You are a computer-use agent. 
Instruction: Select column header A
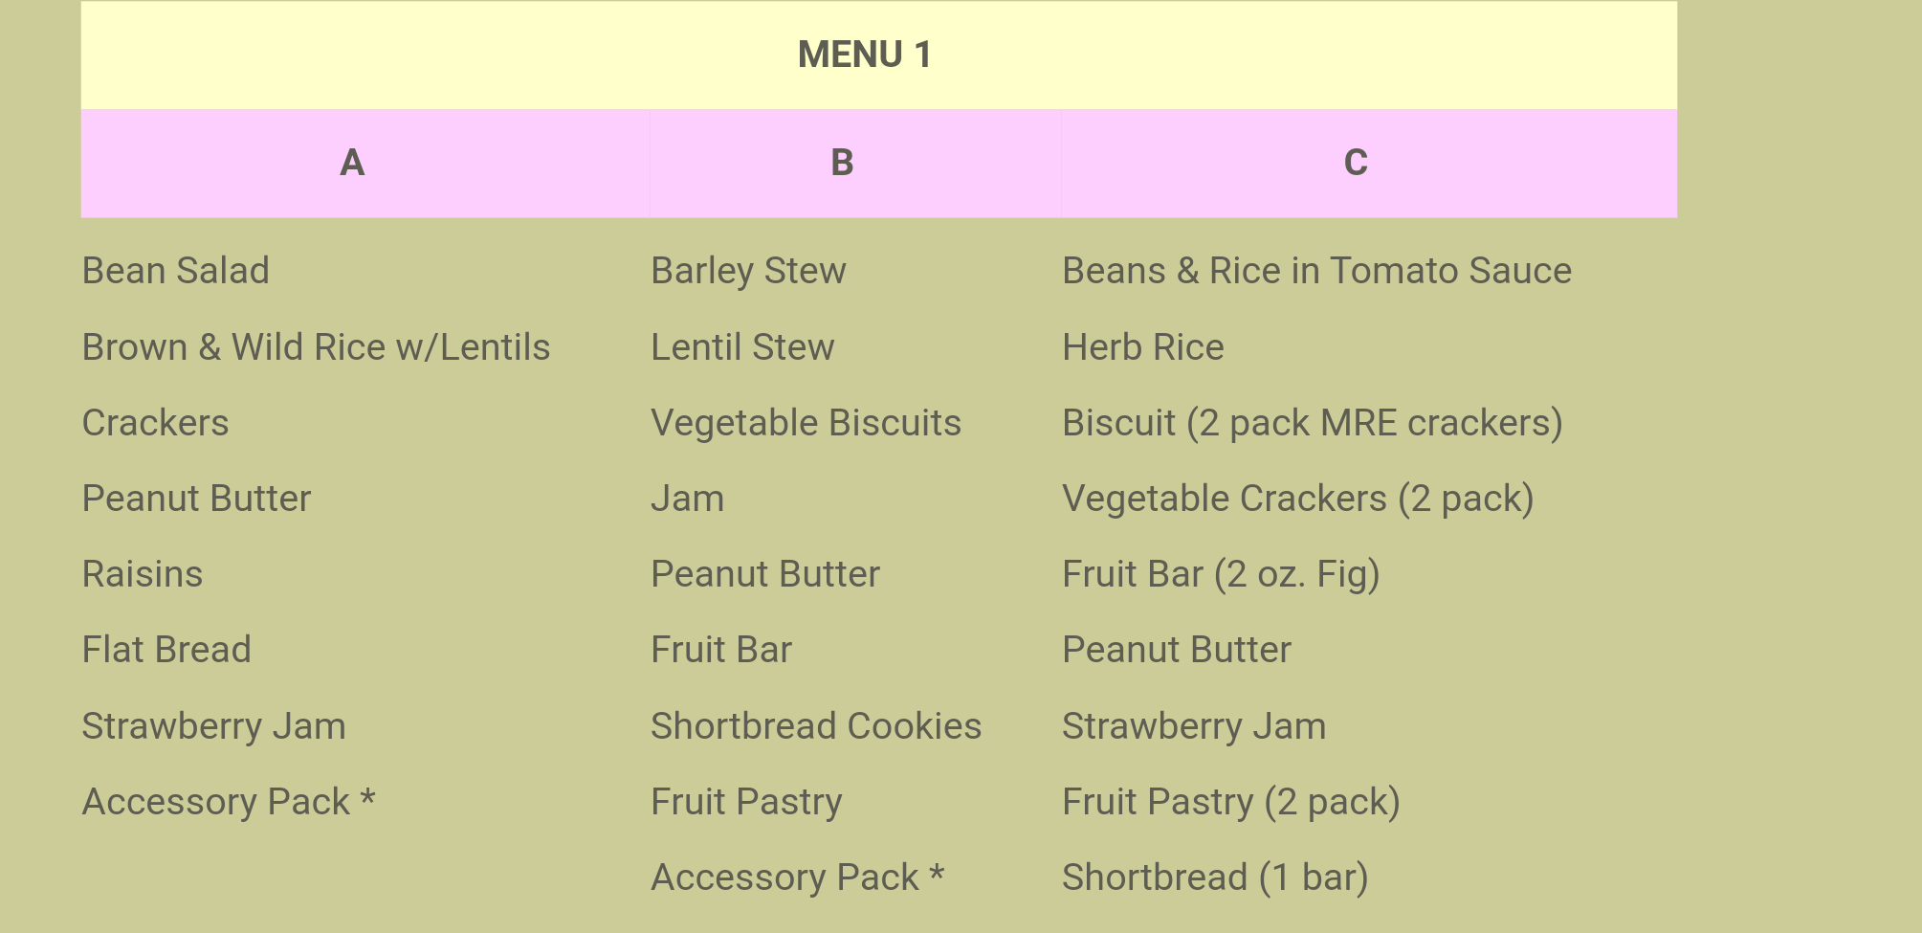(x=352, y=163)
